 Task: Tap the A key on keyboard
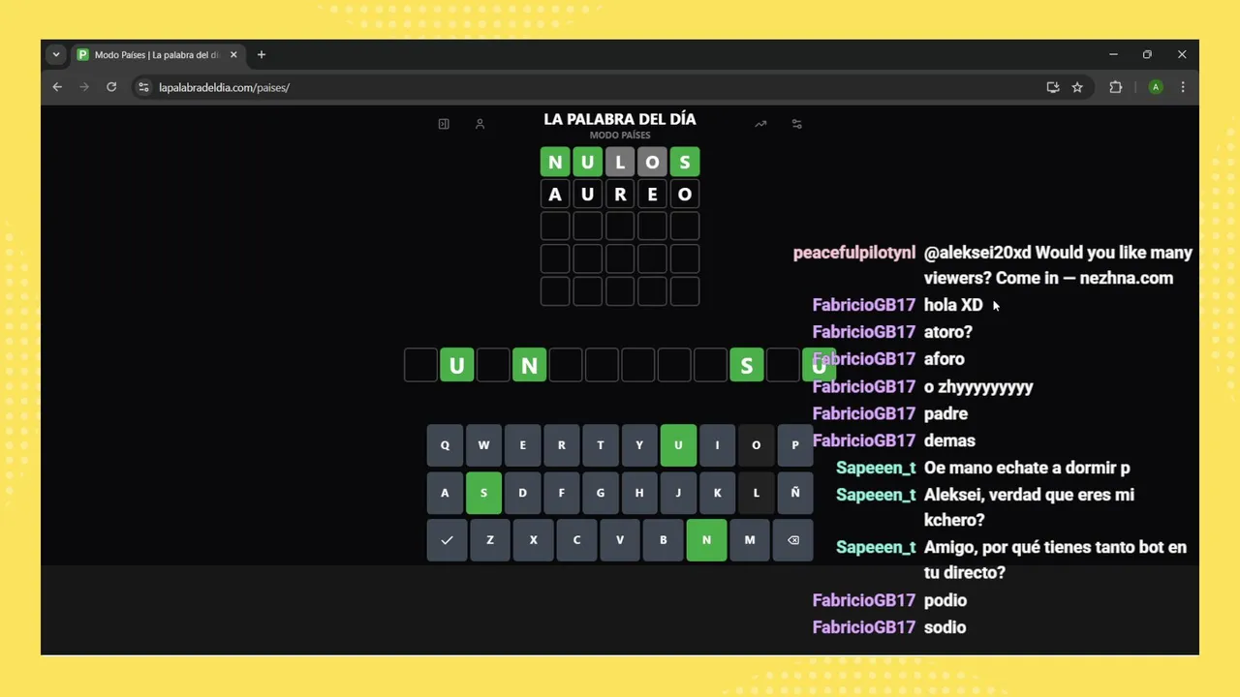coord(445,493)
